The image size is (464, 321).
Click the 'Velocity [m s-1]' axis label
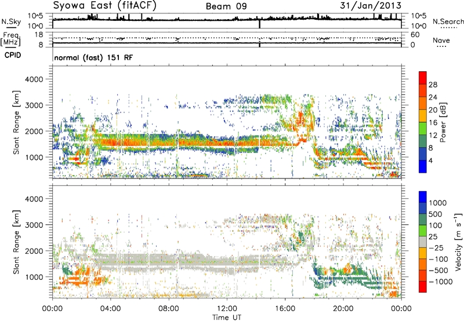point(458,242)
